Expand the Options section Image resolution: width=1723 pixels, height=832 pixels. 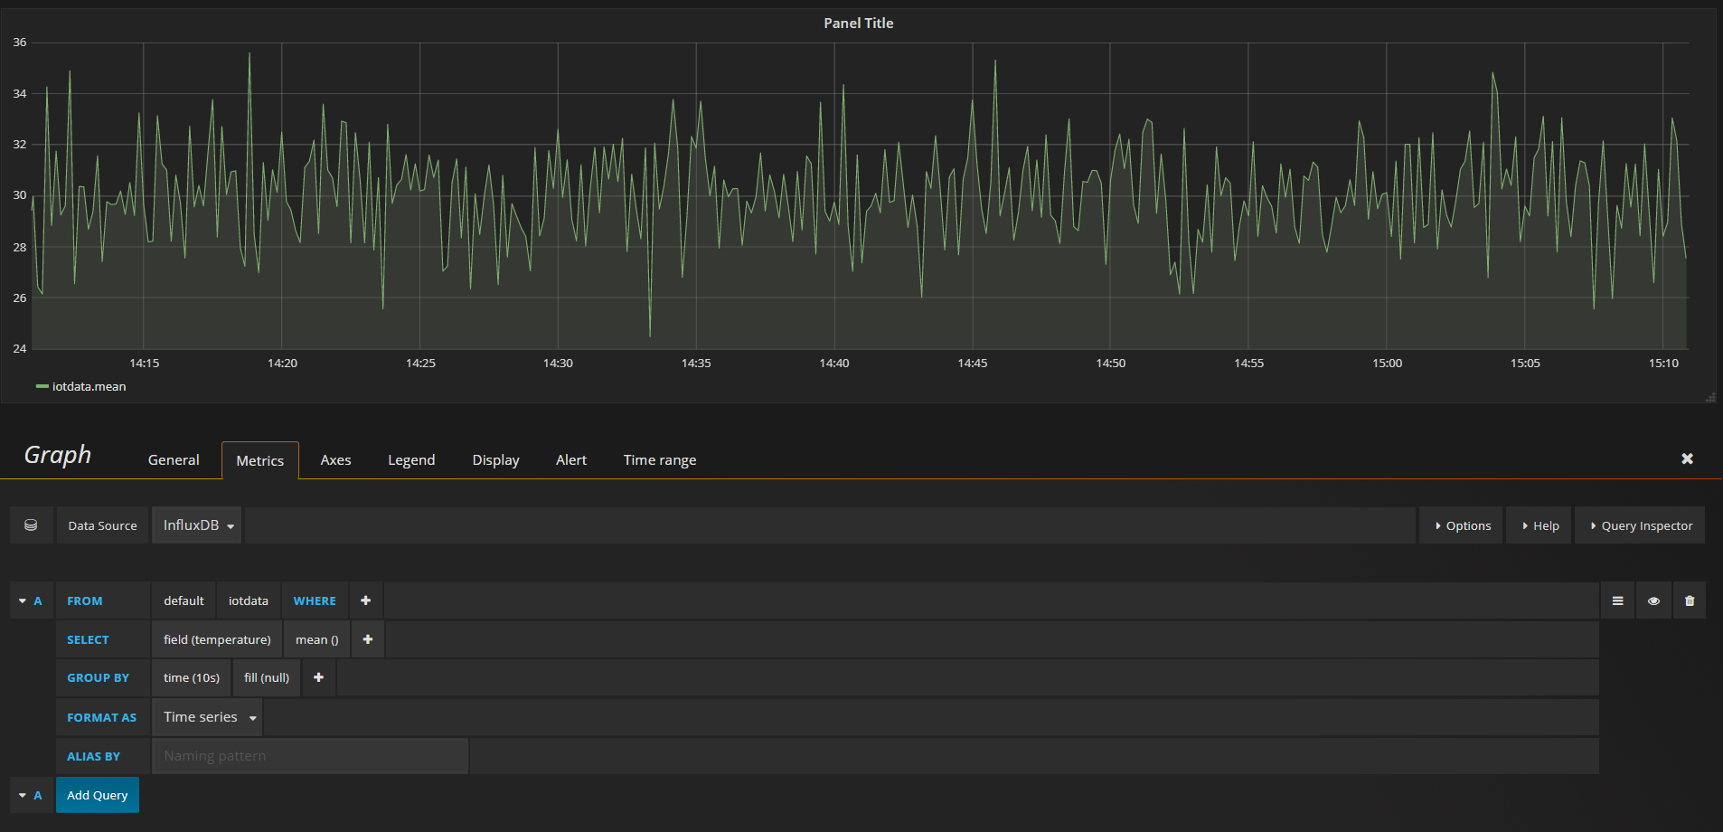(x=1463, y=525)
